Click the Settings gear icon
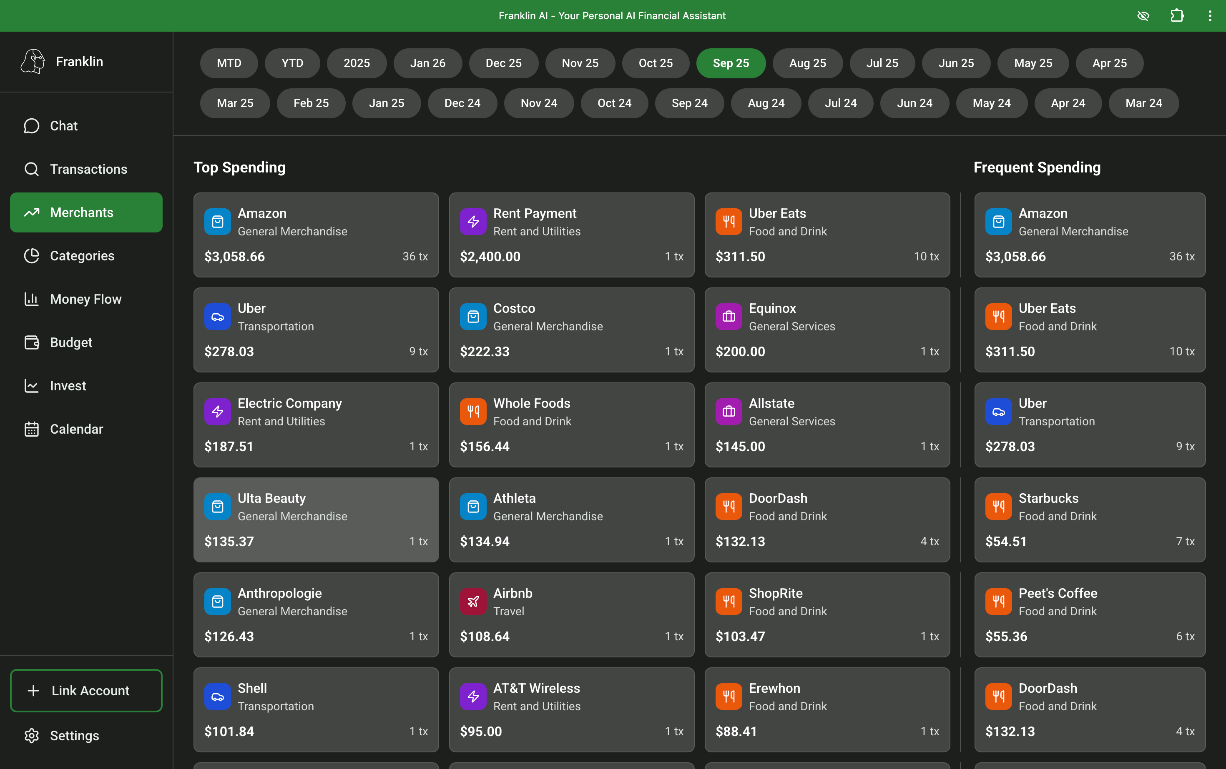Image resolution: width=1226 pixels, height=769 pixels. click(x=32, y=735)
